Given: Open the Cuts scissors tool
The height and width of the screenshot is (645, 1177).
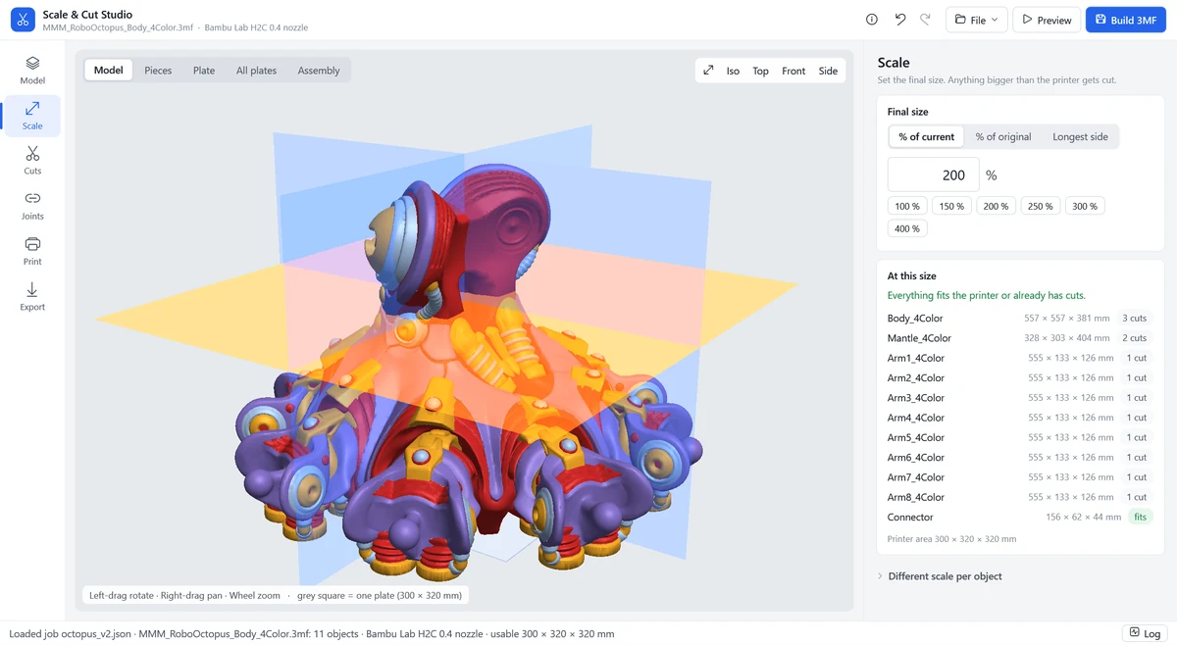Looking at the screenshot, I should [x=32, y=161].
